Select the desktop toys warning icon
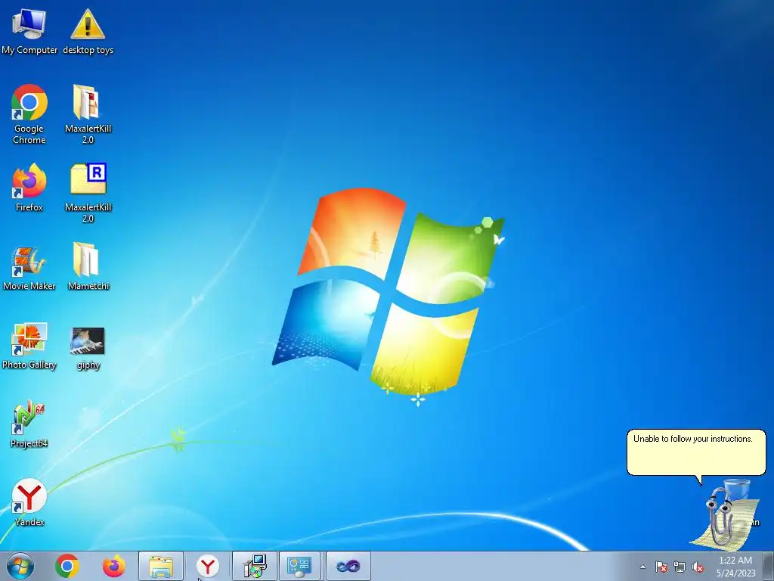This screenshot has width=774, height=581. (88, 31)
